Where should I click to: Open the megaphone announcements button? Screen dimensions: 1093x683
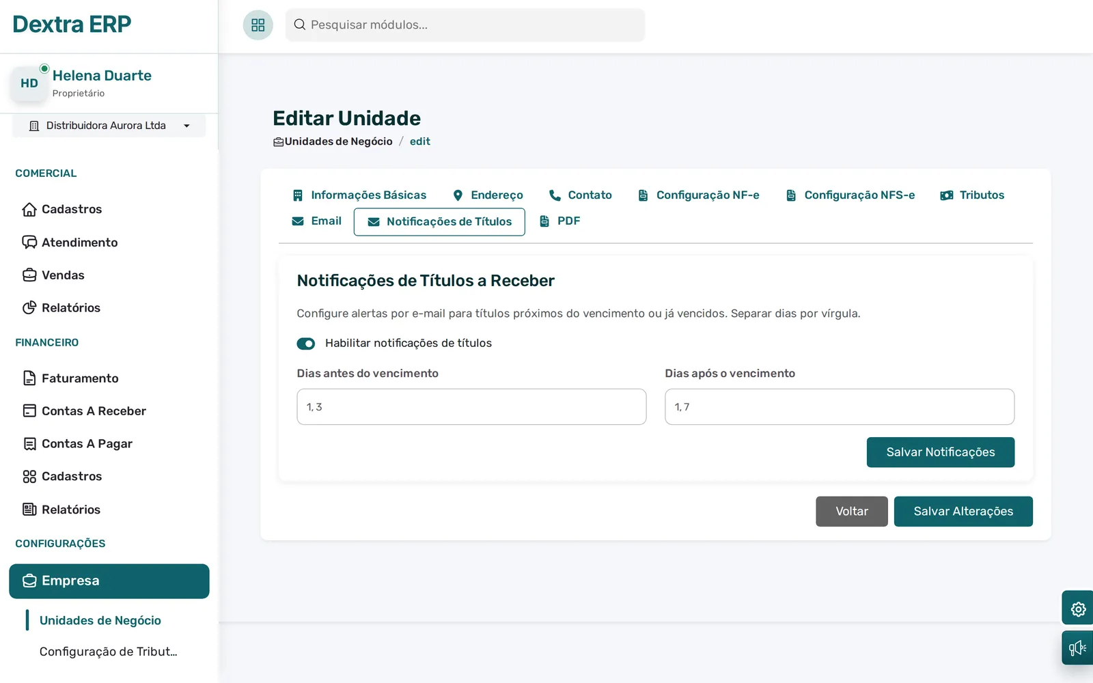pos(1078,647)
